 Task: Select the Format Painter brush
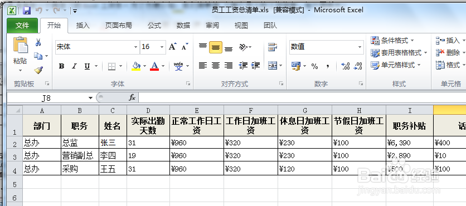tap(38, 70)
